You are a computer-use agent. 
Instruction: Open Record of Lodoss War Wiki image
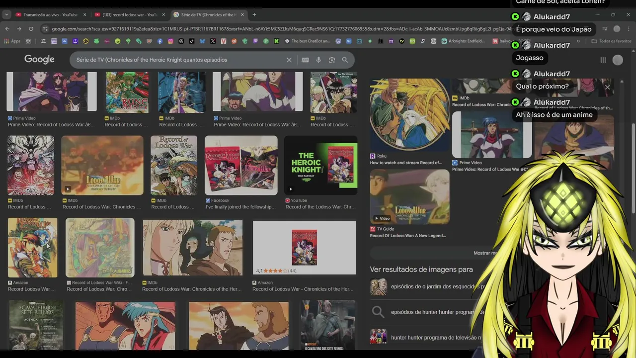click(x=100, y=247)
